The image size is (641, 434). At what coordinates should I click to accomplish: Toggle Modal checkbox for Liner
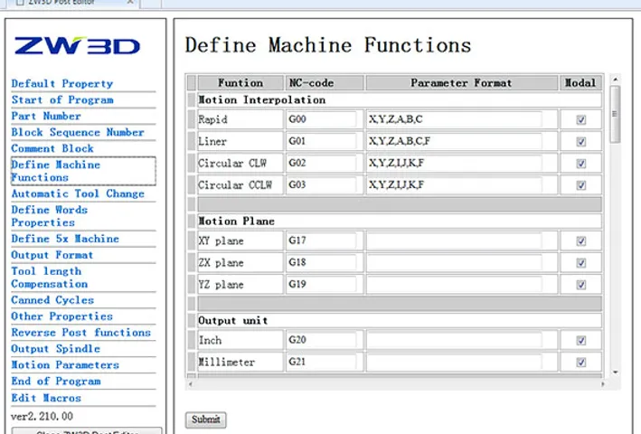581,142
